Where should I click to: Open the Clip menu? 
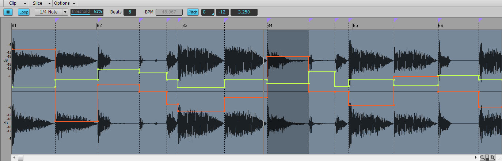16,3
